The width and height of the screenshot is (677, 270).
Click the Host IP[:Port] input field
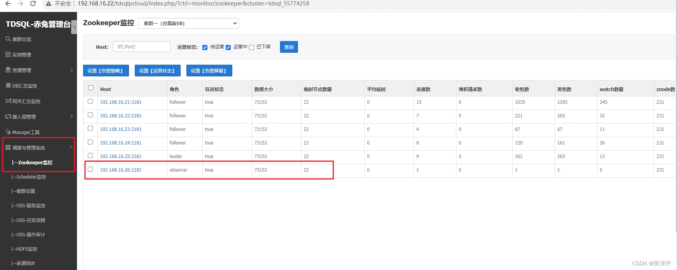coord(142,46)
